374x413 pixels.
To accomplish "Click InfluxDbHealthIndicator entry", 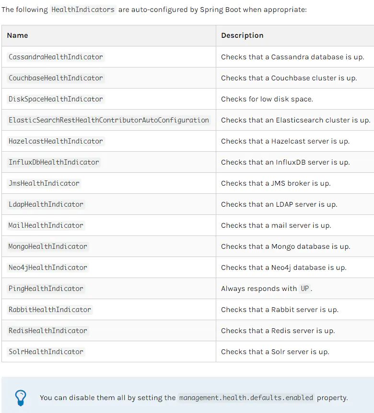I will 54,162.
